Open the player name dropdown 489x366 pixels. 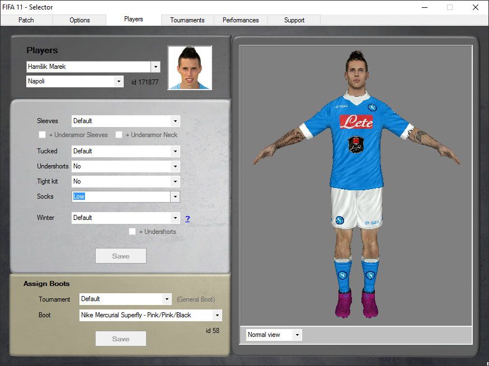tap(155, 67)
